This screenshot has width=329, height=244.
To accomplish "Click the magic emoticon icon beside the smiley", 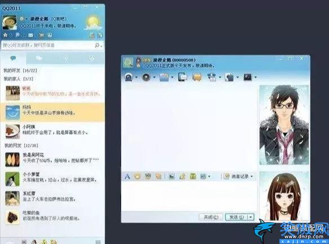I will pos(148,177).
